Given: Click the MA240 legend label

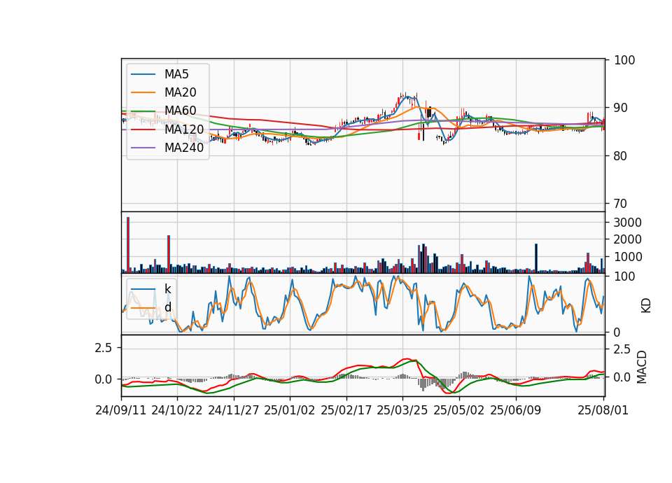Looking at the screenshot, I should (x=184, y=148).
